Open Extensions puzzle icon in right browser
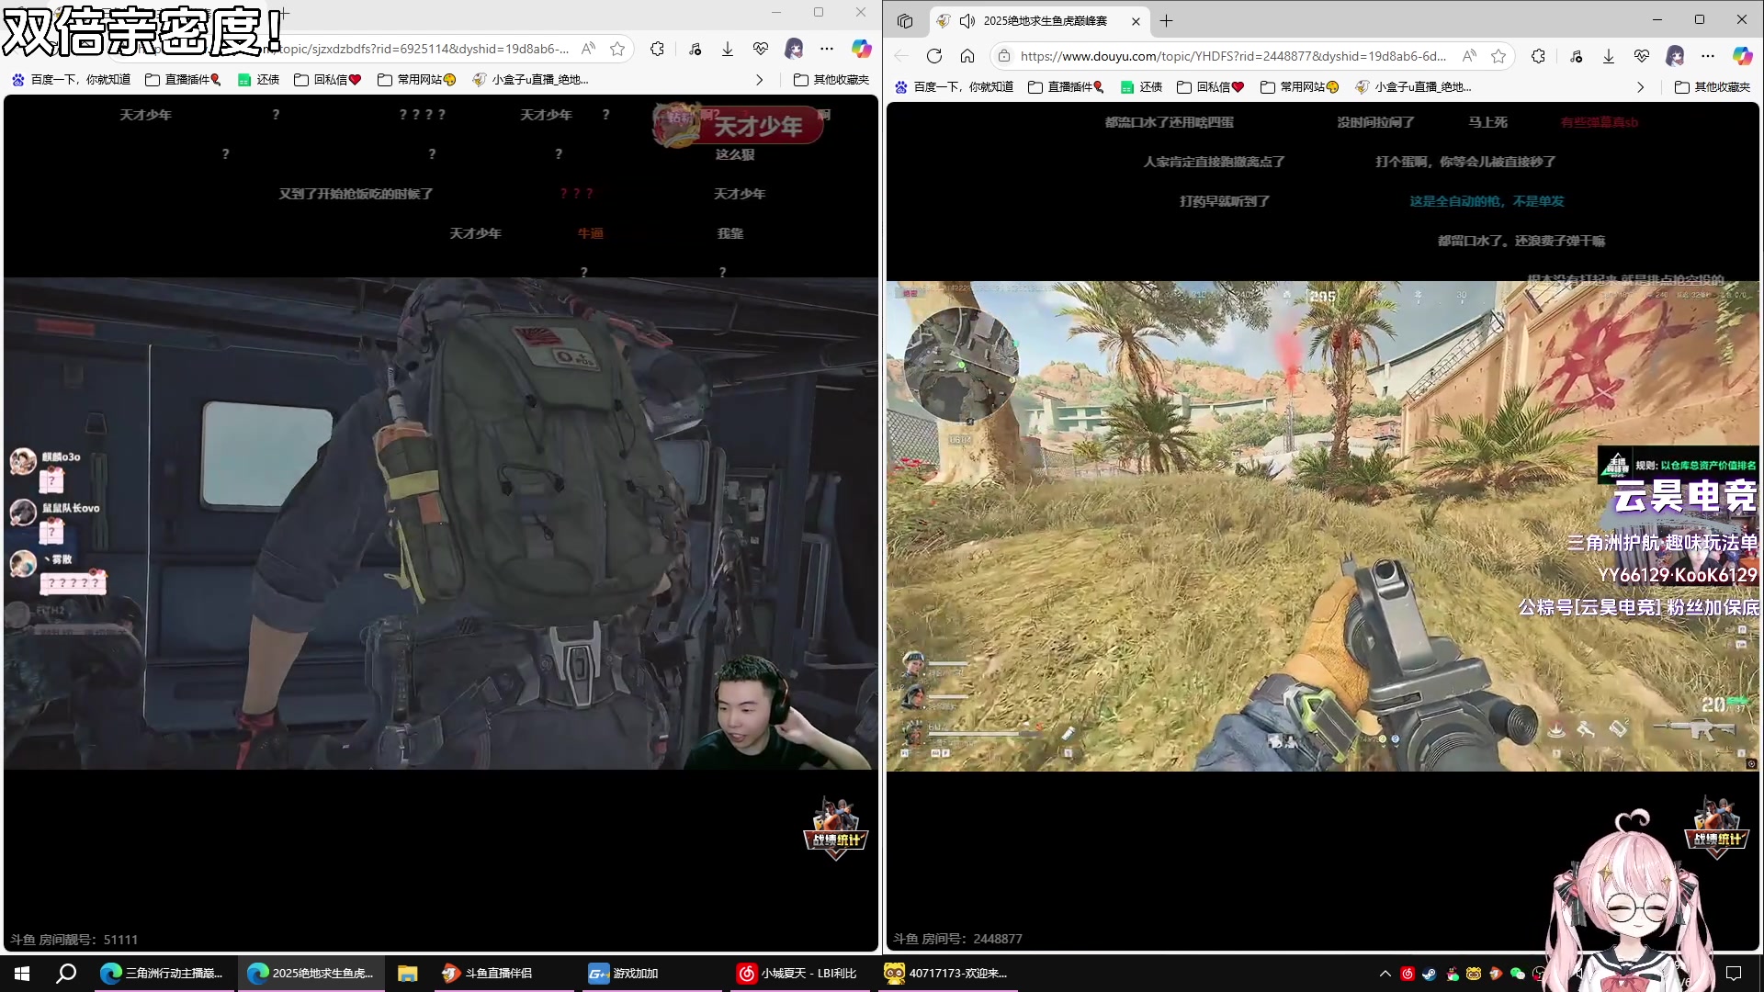 (1538, 56)
